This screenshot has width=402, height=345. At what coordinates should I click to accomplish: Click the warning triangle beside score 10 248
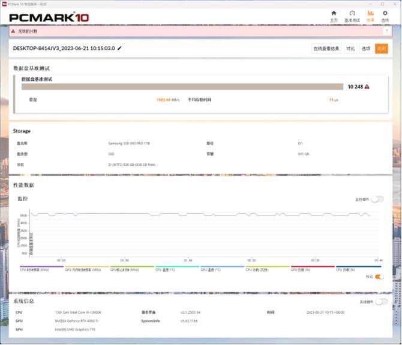point(367,87)
